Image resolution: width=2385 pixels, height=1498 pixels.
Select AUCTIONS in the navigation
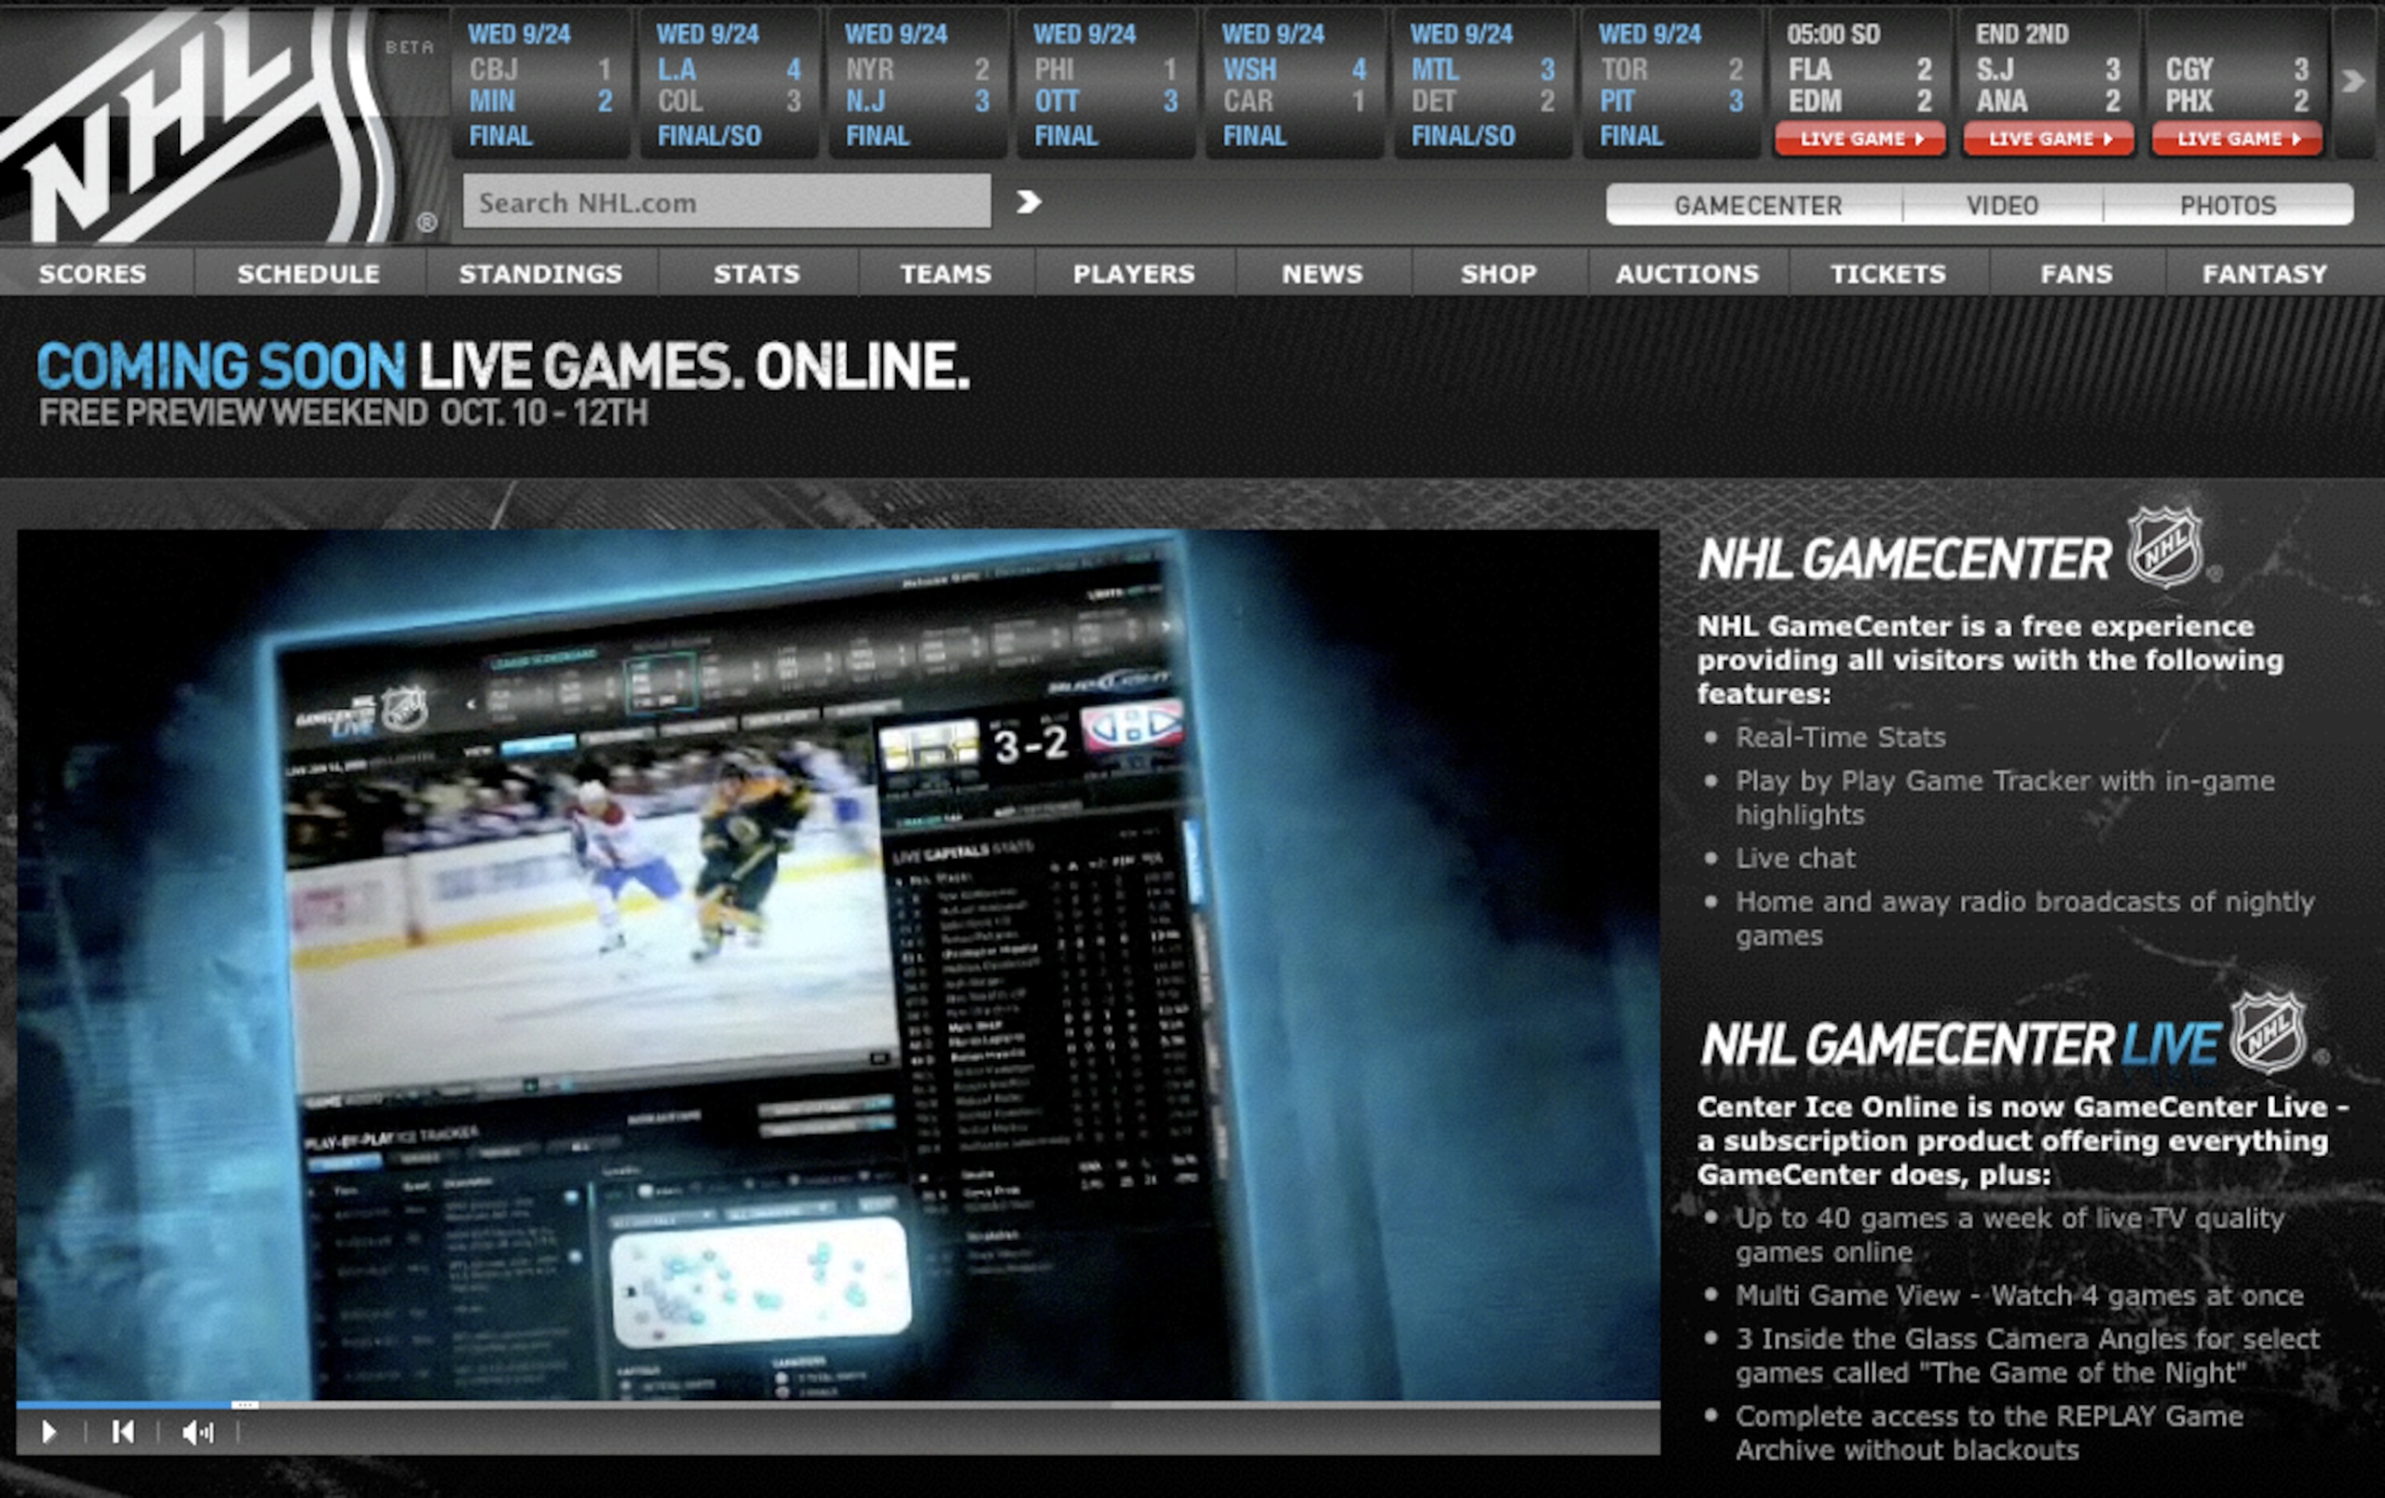pos(1688,273)
